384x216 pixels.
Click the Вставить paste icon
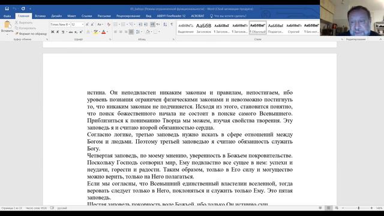tap(7, 25)
